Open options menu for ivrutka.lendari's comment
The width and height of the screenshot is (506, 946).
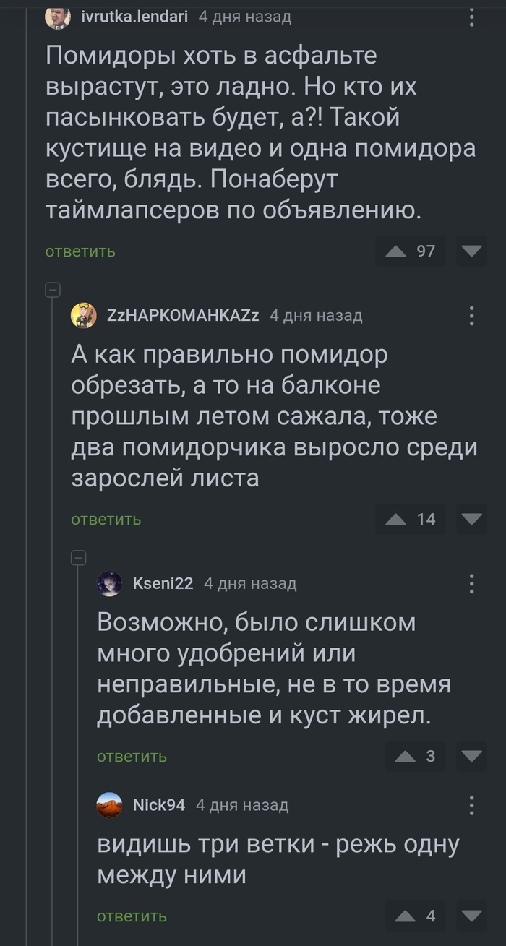[x=472, y=16]
